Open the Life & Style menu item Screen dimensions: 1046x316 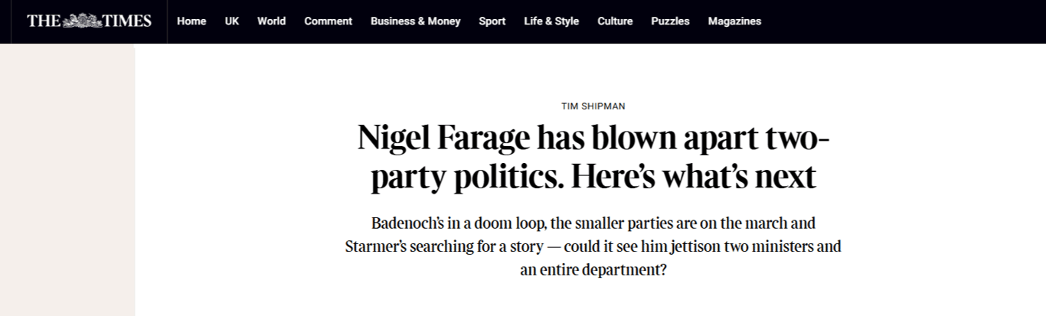(x=551, y=21)
